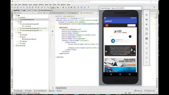Screen dimensions: 169x95
Task: Click emulator rotate left button
Action: [x=147, y=29]
